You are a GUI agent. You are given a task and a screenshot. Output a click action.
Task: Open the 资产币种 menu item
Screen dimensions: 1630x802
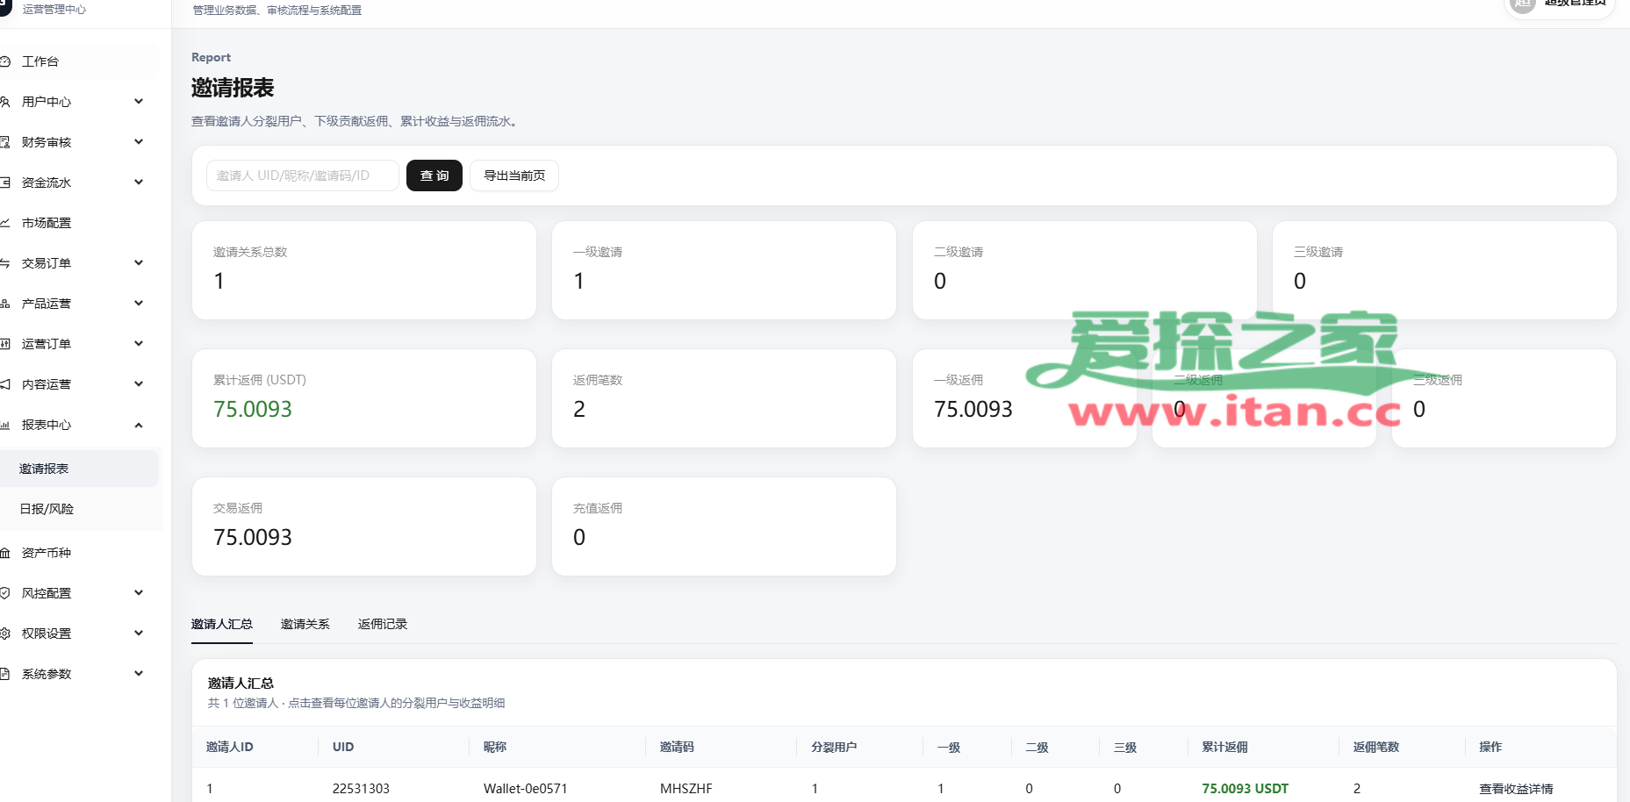[x=79, y=553]
